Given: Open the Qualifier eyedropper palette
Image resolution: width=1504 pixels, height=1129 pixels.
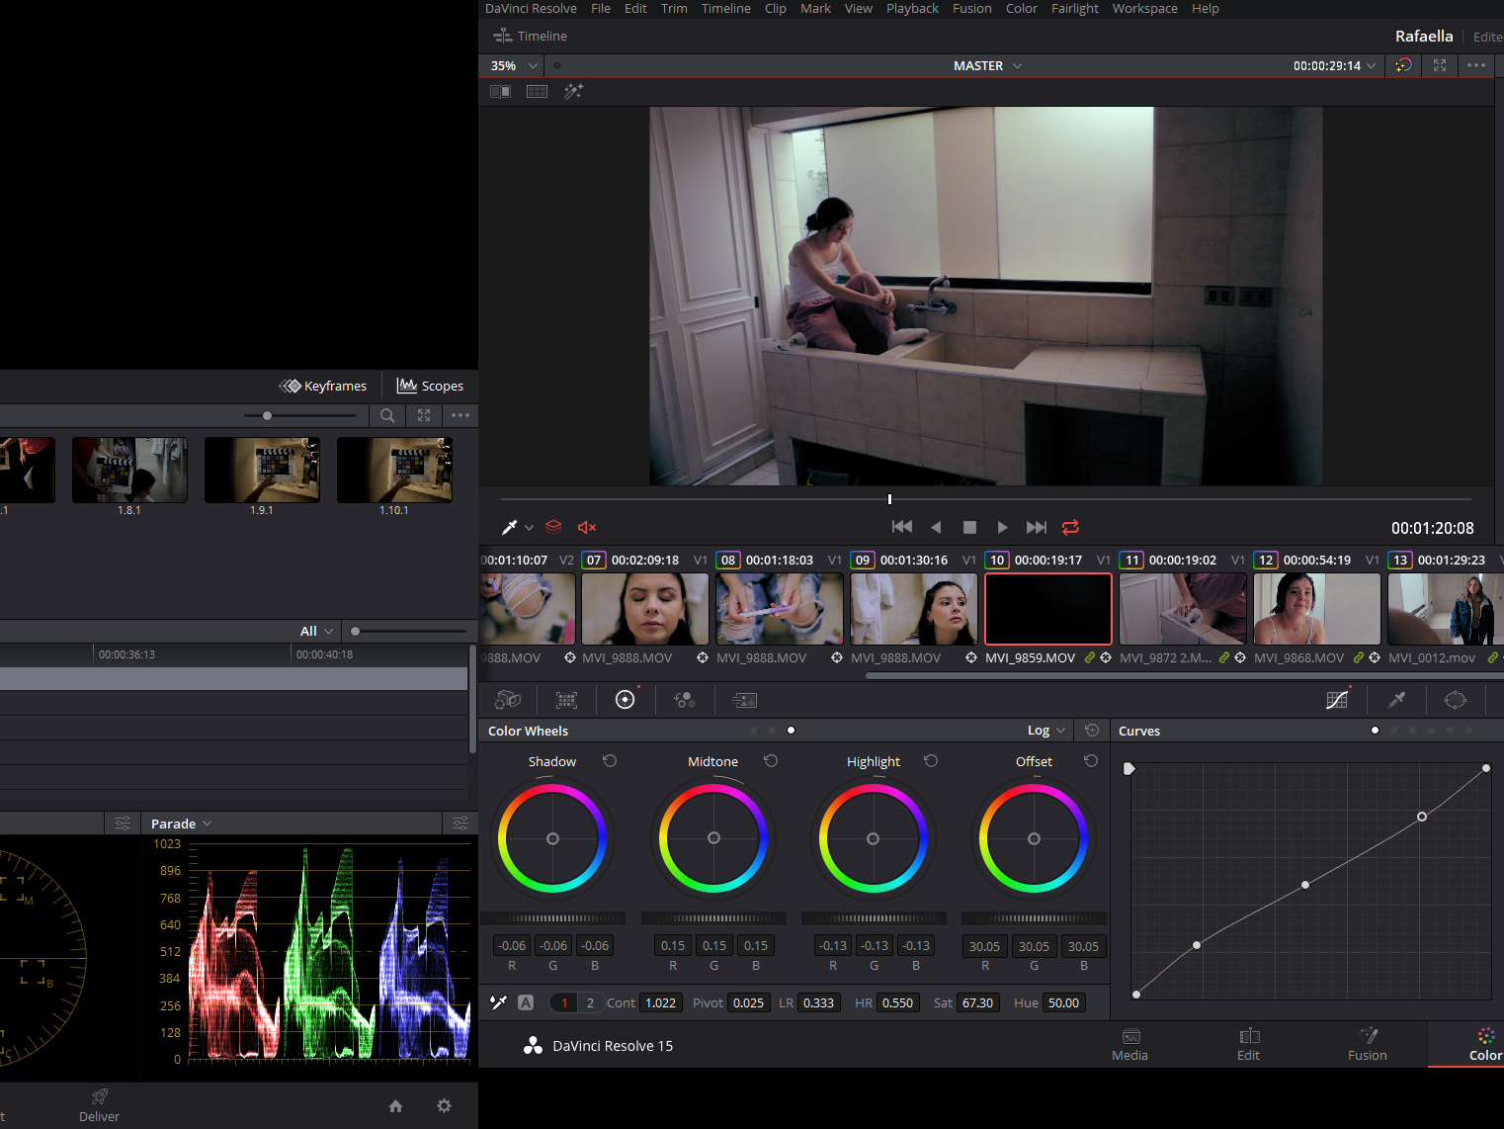Looking at the screenshot, I should 1396,700.
